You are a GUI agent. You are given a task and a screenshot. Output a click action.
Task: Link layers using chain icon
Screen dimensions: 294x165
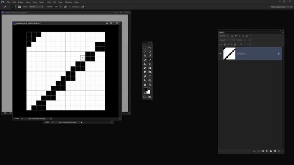[254, 151]
